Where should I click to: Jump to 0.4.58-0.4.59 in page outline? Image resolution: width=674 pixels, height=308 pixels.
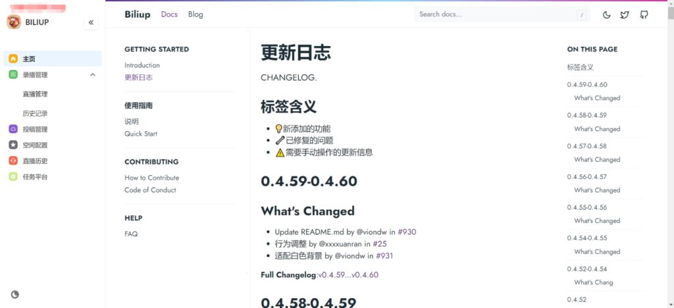coord(586,115)
